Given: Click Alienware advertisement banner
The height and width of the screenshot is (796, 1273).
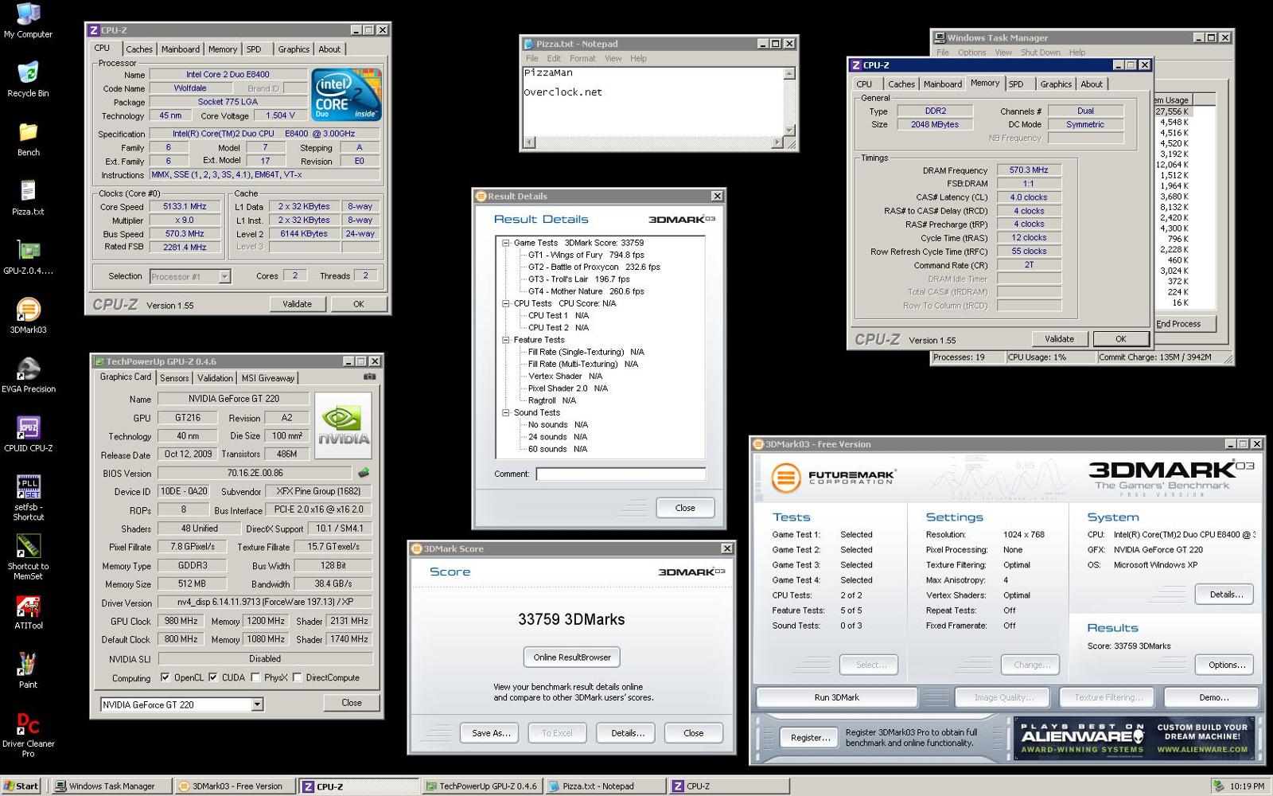Looking at the screenshot, I should pos(1134,739).
